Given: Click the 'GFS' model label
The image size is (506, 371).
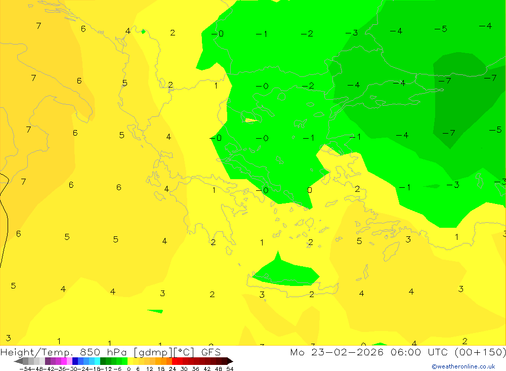Looking at the screenshot, I should (x=211, y=352).
